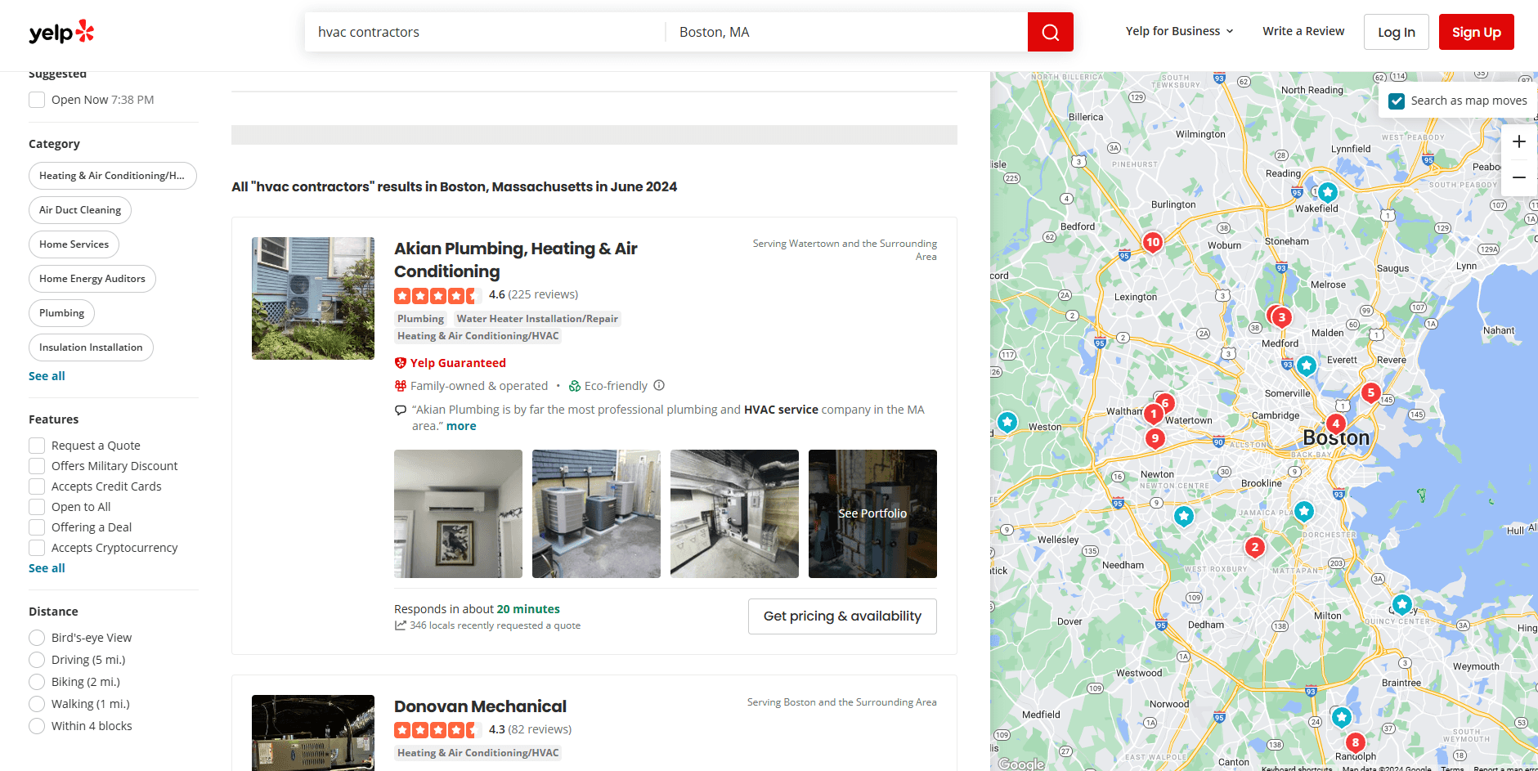Disable the Search as map moves checkbox
This screenshot has width=1538, height=771.
(1397, 101)
